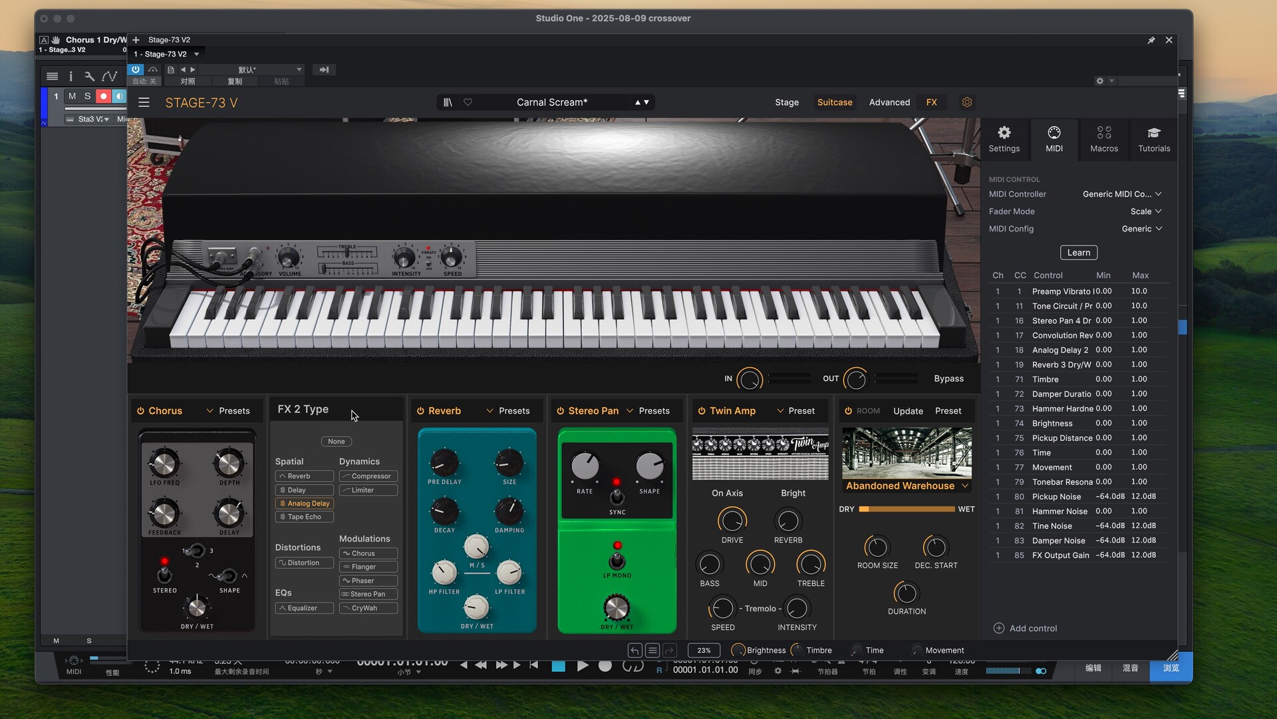This screenshot has height=719, width=1277.
Task: Expand Twin Amp Preset dropdown
Action: [x=795, y=411]
